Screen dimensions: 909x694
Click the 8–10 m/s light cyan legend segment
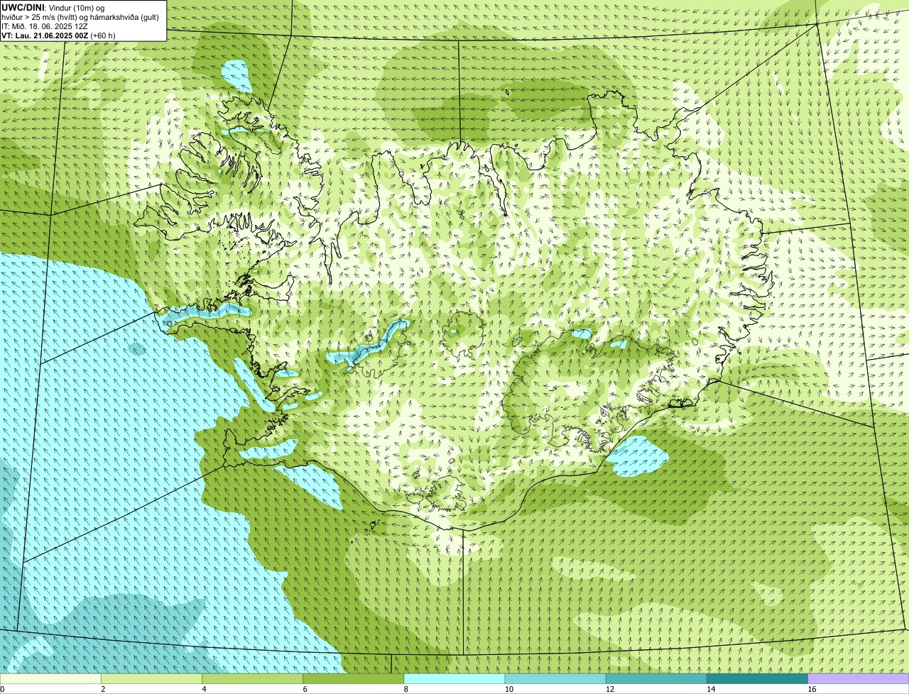(454, 679)
